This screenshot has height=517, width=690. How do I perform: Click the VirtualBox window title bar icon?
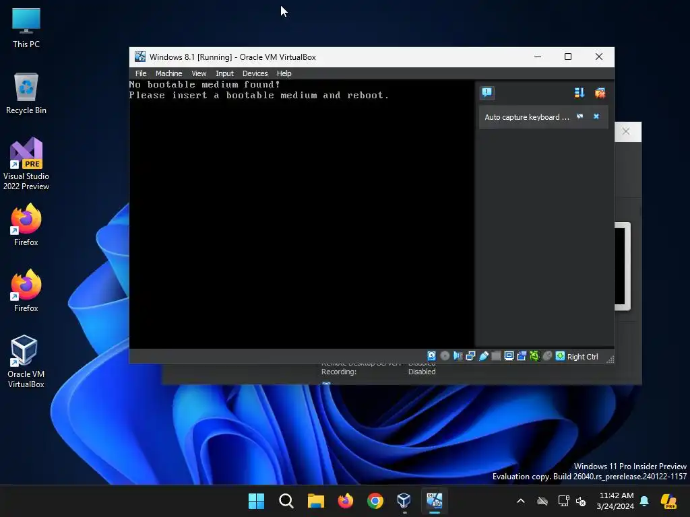pyautogui.click(x=140, y=57)
